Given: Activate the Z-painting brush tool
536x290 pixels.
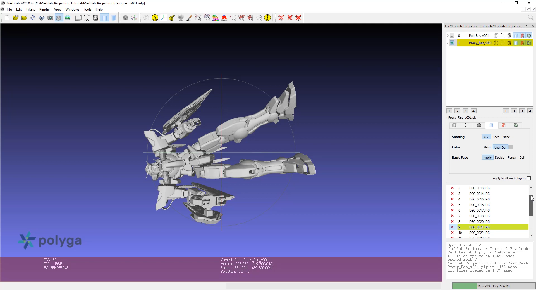Looking at the screenshot, I should point(190,18).
